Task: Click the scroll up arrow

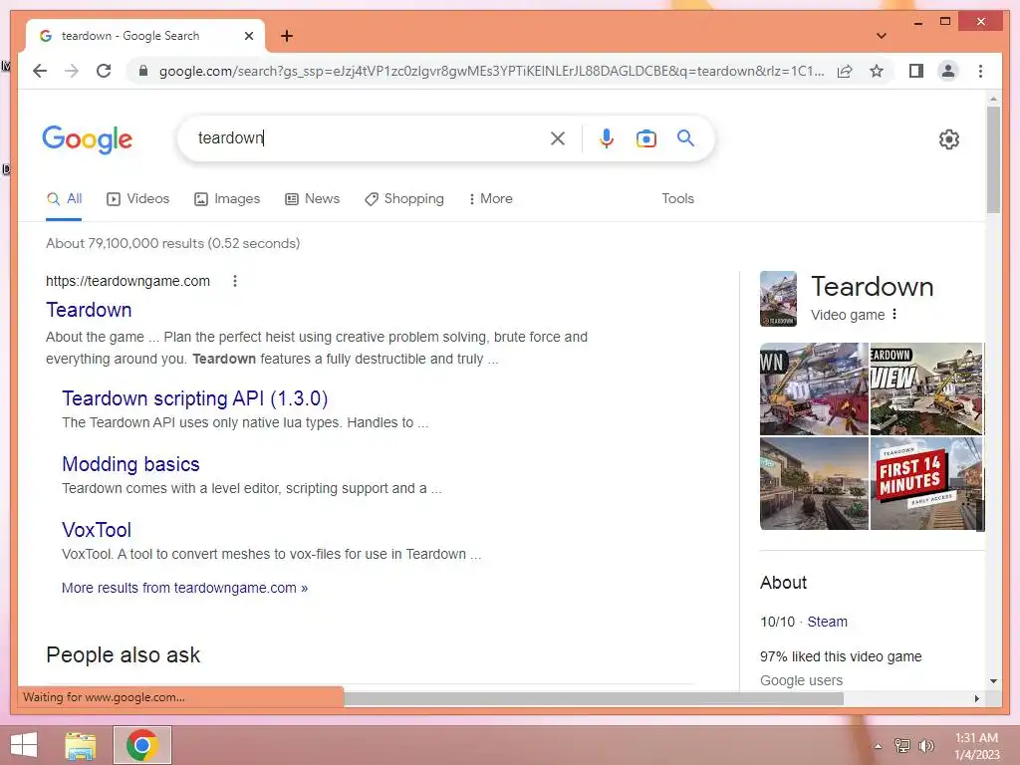Action: [x=993, y=99]
